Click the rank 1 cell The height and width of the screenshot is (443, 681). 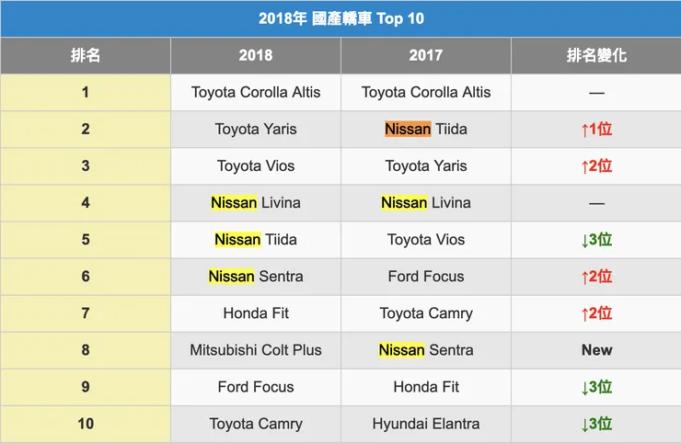pos(86,92)
